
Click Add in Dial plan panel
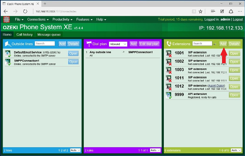tap(134, 44)
